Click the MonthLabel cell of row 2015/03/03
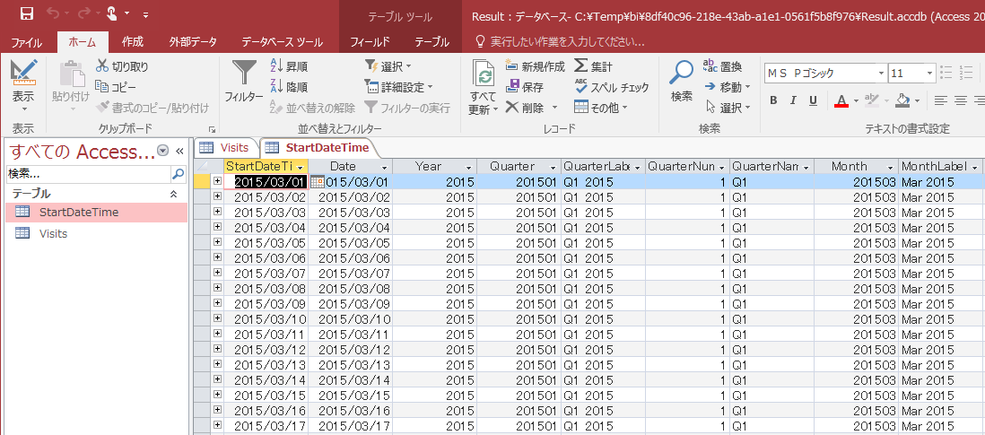The width and height of the screenshot is (985, 435). click(940, 213)
